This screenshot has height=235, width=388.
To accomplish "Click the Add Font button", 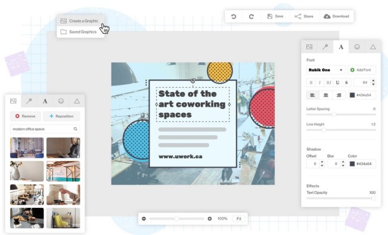I will pos(361,70).
